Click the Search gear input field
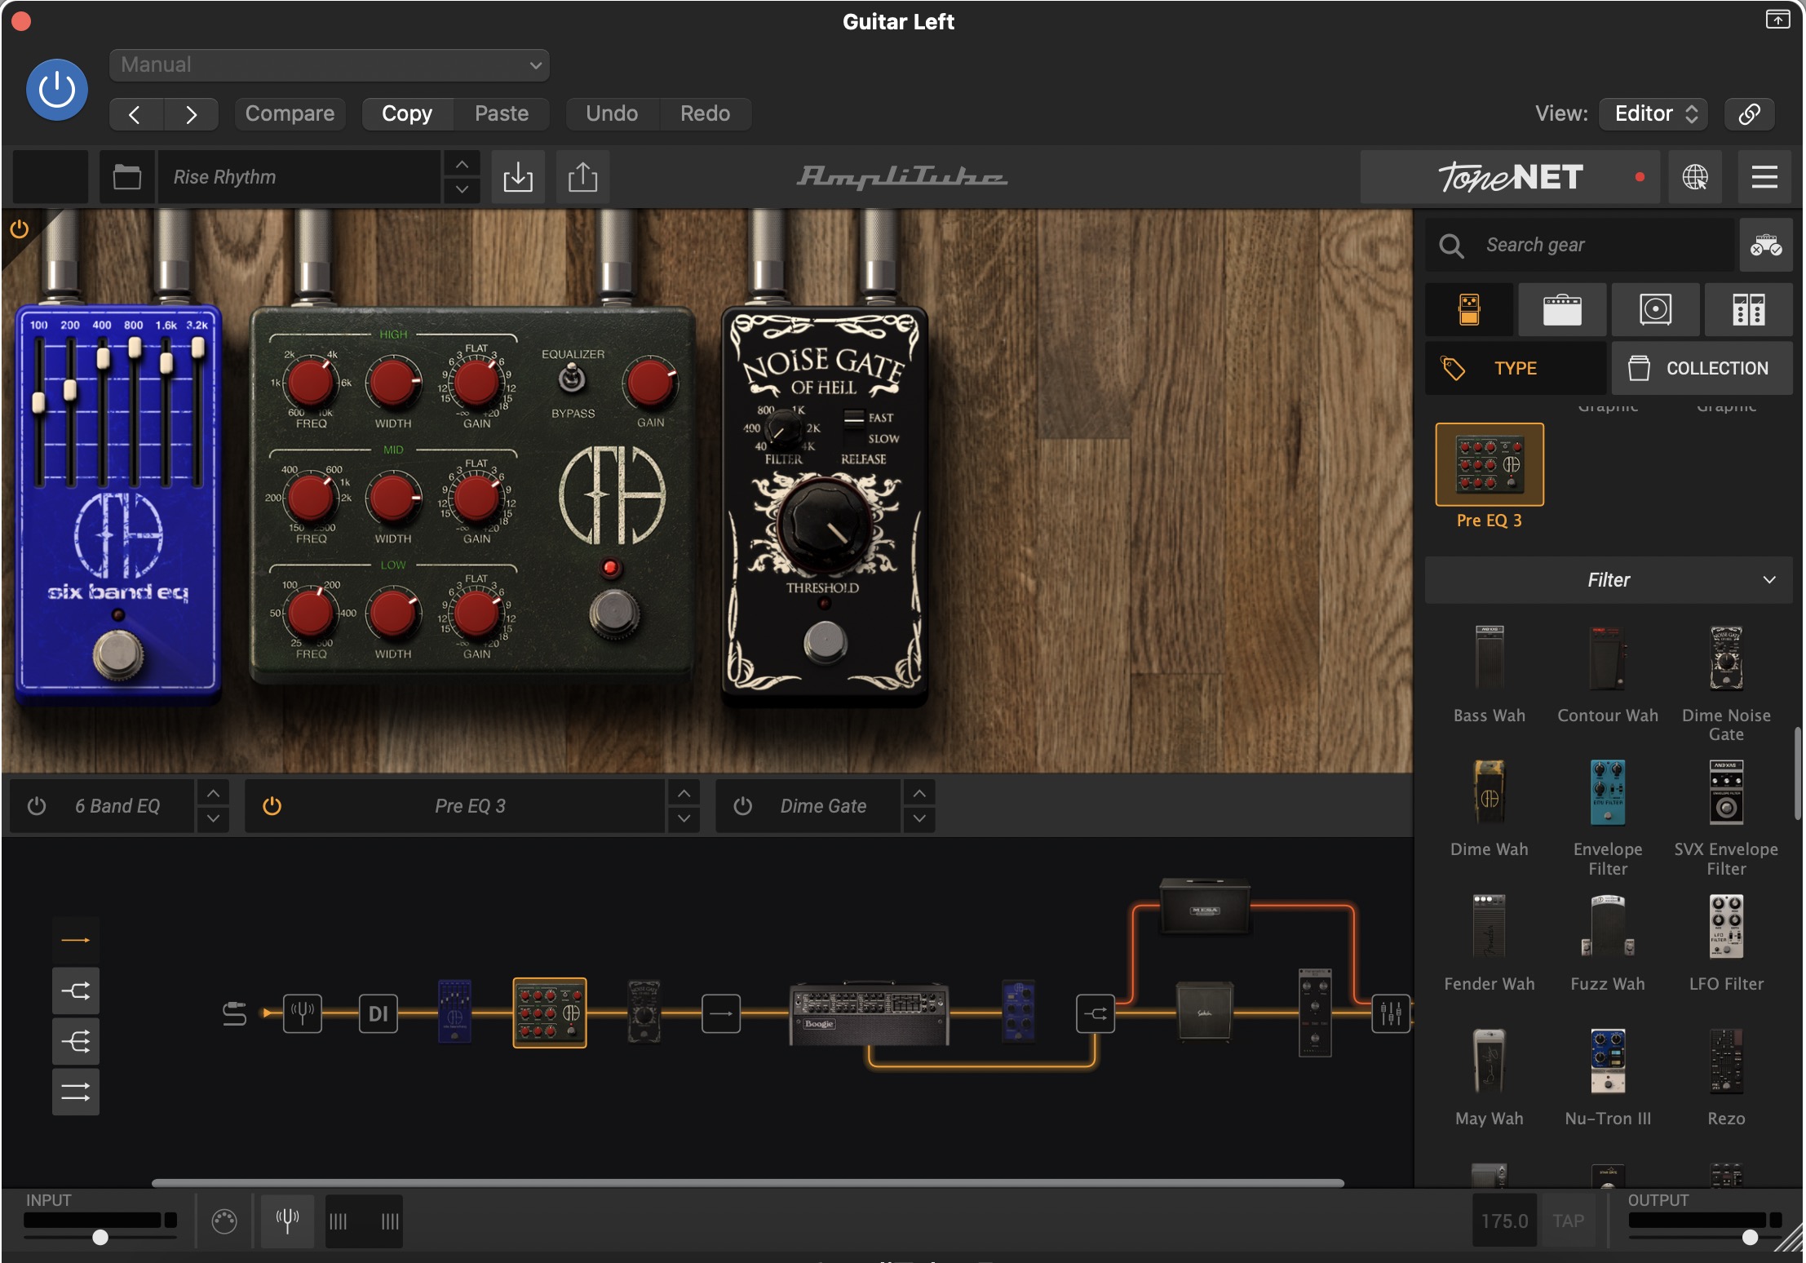Image resolution: width=1806 pixels, height=1263 pixels. (1580, 245)
